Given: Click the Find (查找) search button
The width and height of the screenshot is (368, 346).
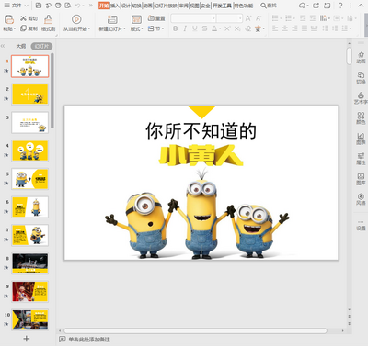Looking at the screenshot, I should click(x=269, y=6).
